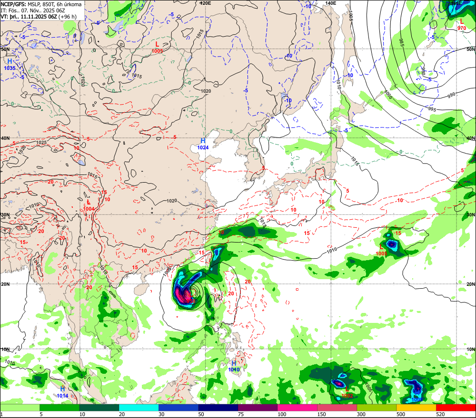Screen dimensions: 476x418
Task: Click the 'L 1004' low pressure label
Action: point(89,205)
